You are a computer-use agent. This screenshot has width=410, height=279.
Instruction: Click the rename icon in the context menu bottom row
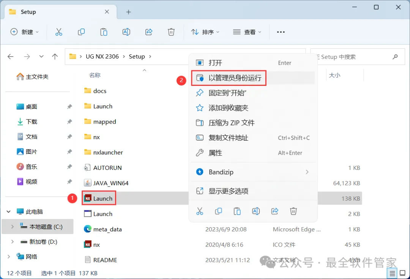(256, 211)
